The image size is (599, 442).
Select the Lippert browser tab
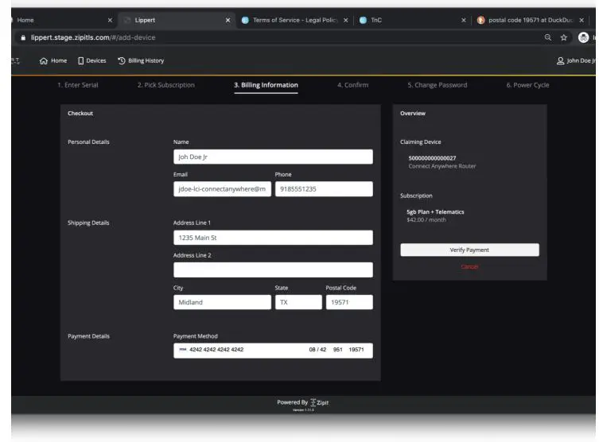click(176, 20)
